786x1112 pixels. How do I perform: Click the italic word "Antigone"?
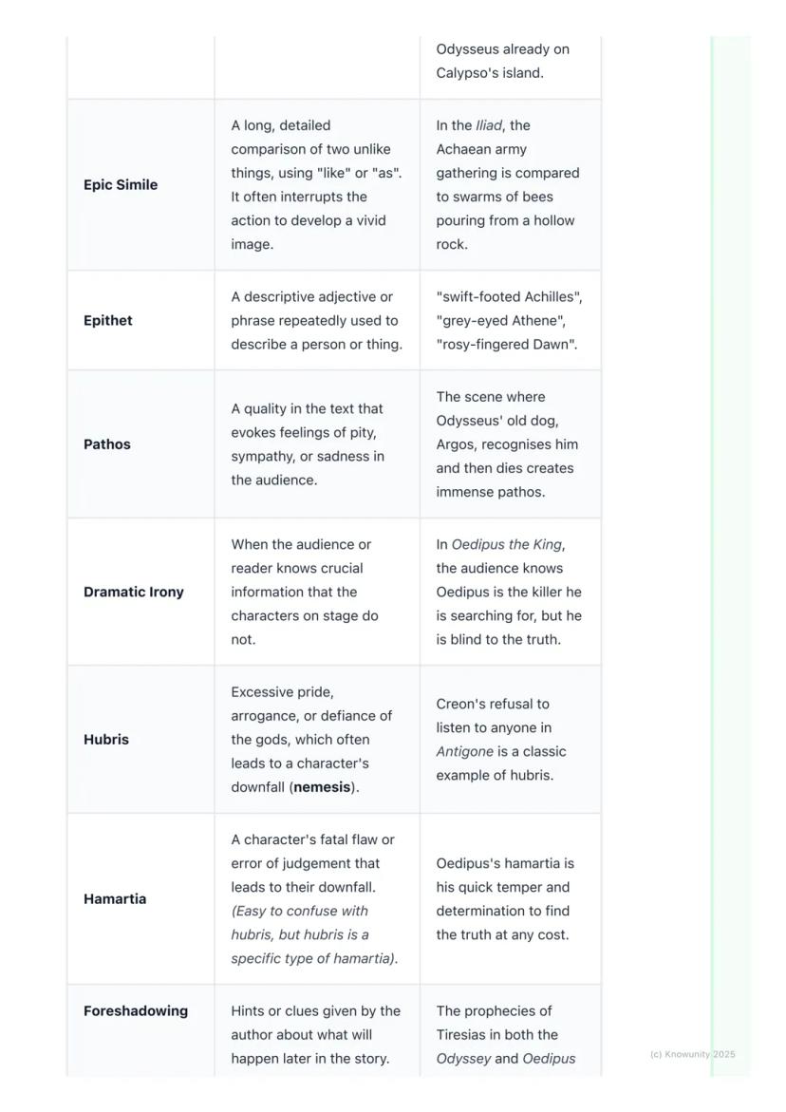(465, 752)
